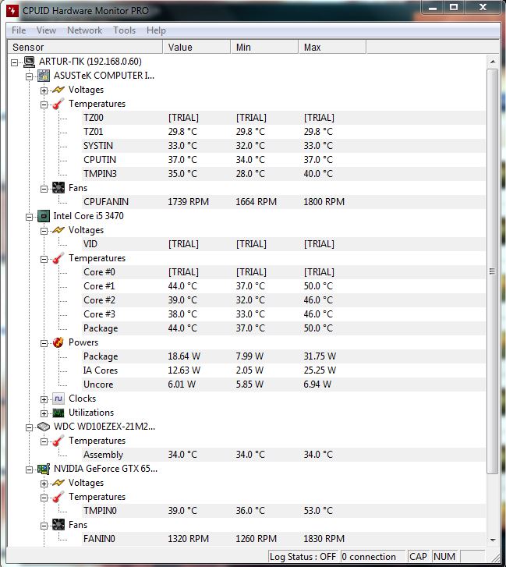Collapse the ASUSTeK COMPUTER node
The width and height of the screenshot is (506, 567).
(x=30, y=76)
